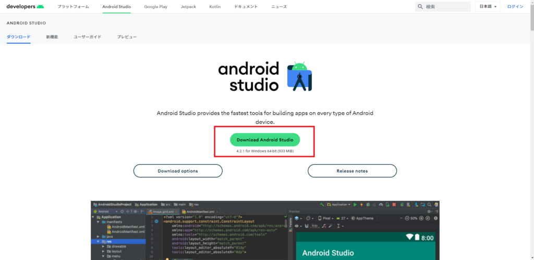Switch to the ユーザーガイド tab

click(x=87, y=37)
